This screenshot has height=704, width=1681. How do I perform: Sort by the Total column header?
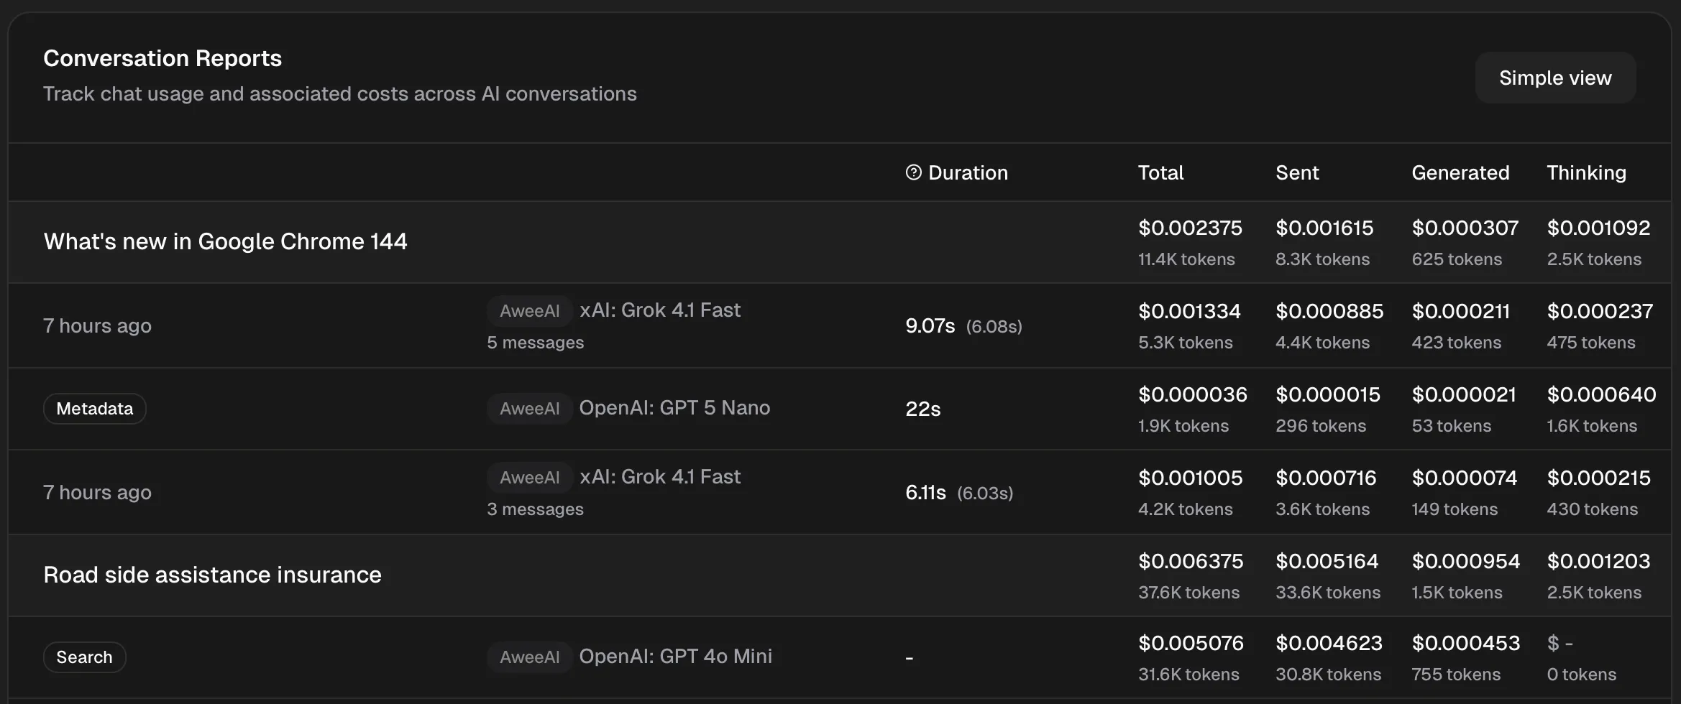[1160, 172]
